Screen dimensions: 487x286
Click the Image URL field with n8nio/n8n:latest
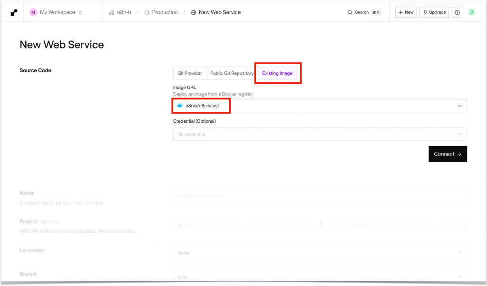(320, 106)
